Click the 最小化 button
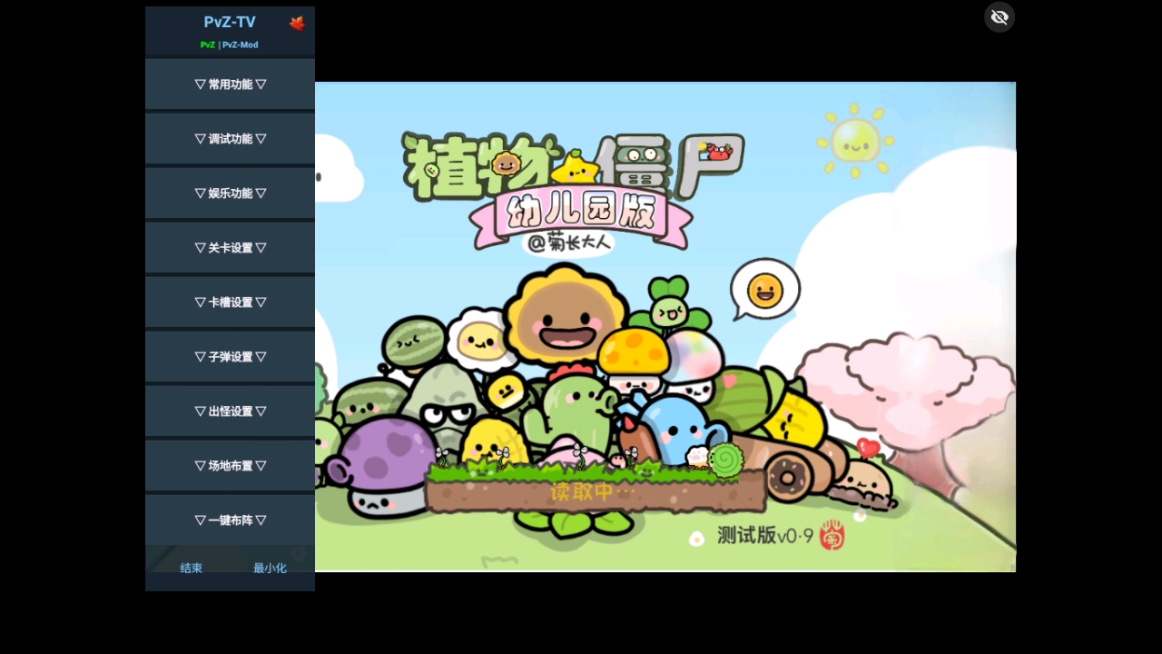This screenshot has height=654, width=1162. click(x=270, y=569)
